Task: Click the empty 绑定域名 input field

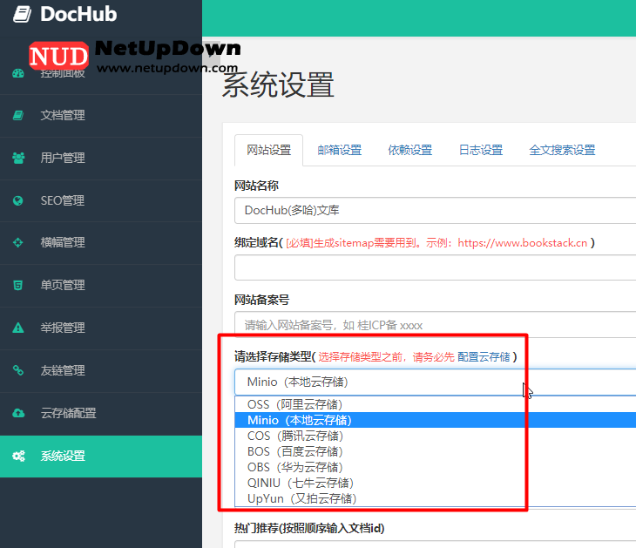Action: coord(436,267)
